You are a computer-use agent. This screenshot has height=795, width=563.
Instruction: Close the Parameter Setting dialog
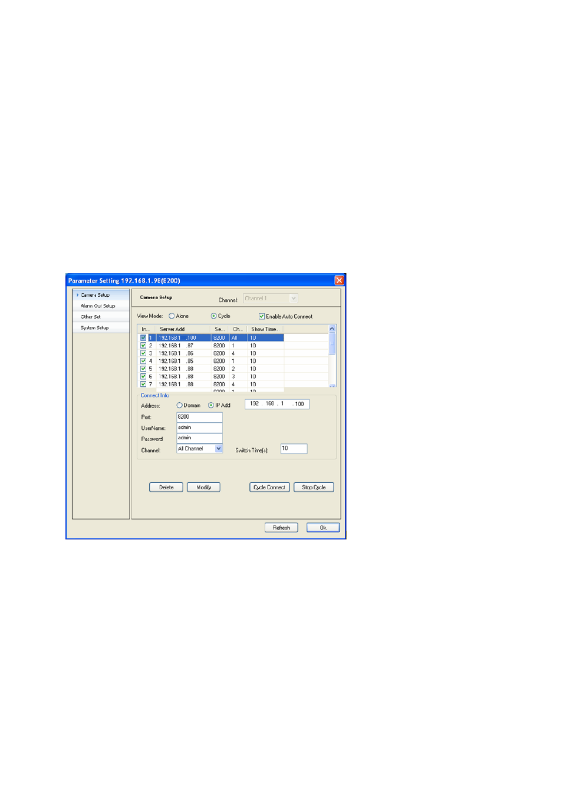point(339,280)
